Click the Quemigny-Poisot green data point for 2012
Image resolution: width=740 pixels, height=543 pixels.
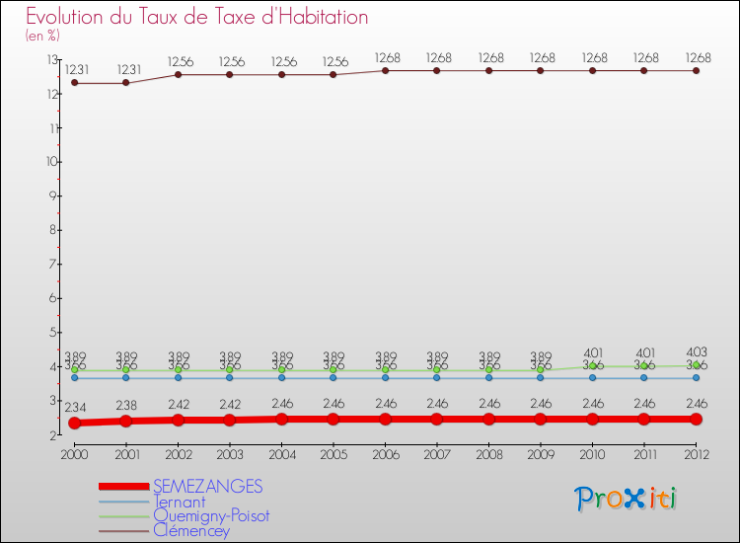(x=697, y=365)
